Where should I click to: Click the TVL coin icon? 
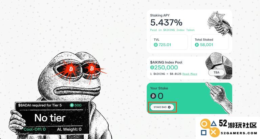[x=156, y=45]
